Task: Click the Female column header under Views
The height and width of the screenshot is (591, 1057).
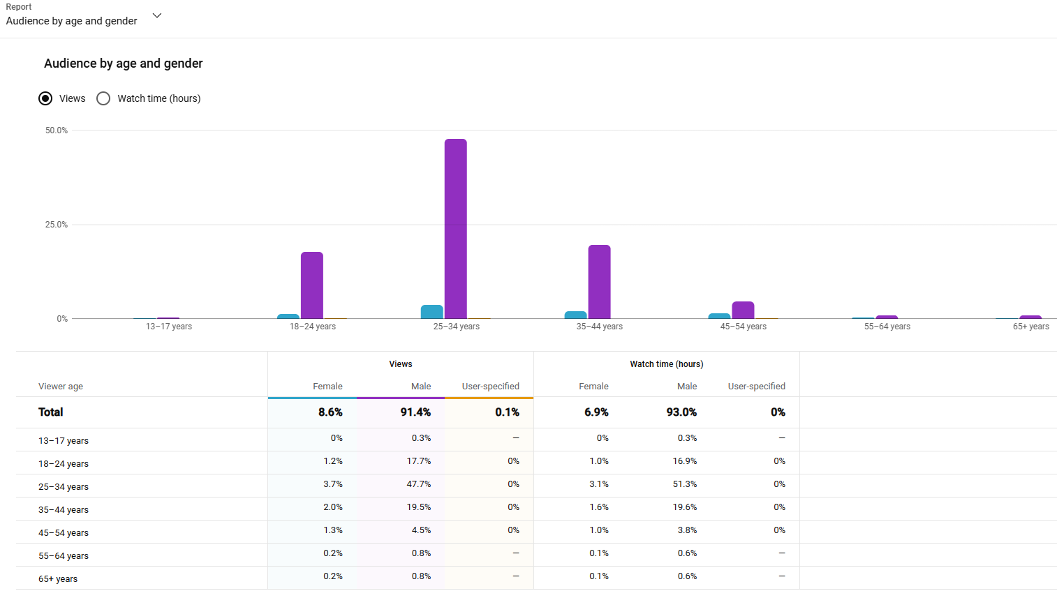Action: pos(327,387)
